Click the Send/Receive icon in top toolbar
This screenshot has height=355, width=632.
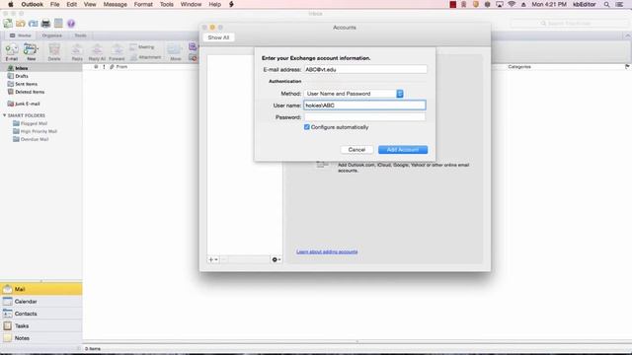tap(8, 24)
